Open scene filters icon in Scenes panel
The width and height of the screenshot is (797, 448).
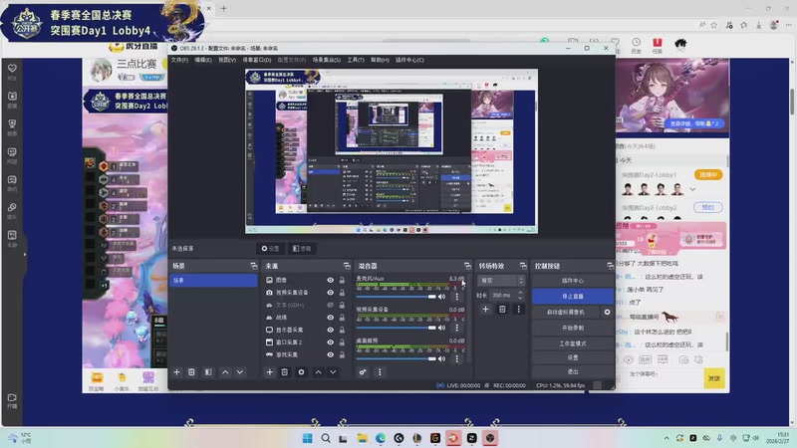[x=208, y=372]
